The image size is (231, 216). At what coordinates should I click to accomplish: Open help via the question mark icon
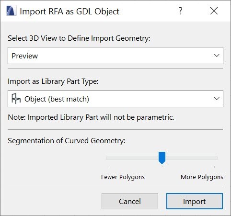[x=180, y=11]
